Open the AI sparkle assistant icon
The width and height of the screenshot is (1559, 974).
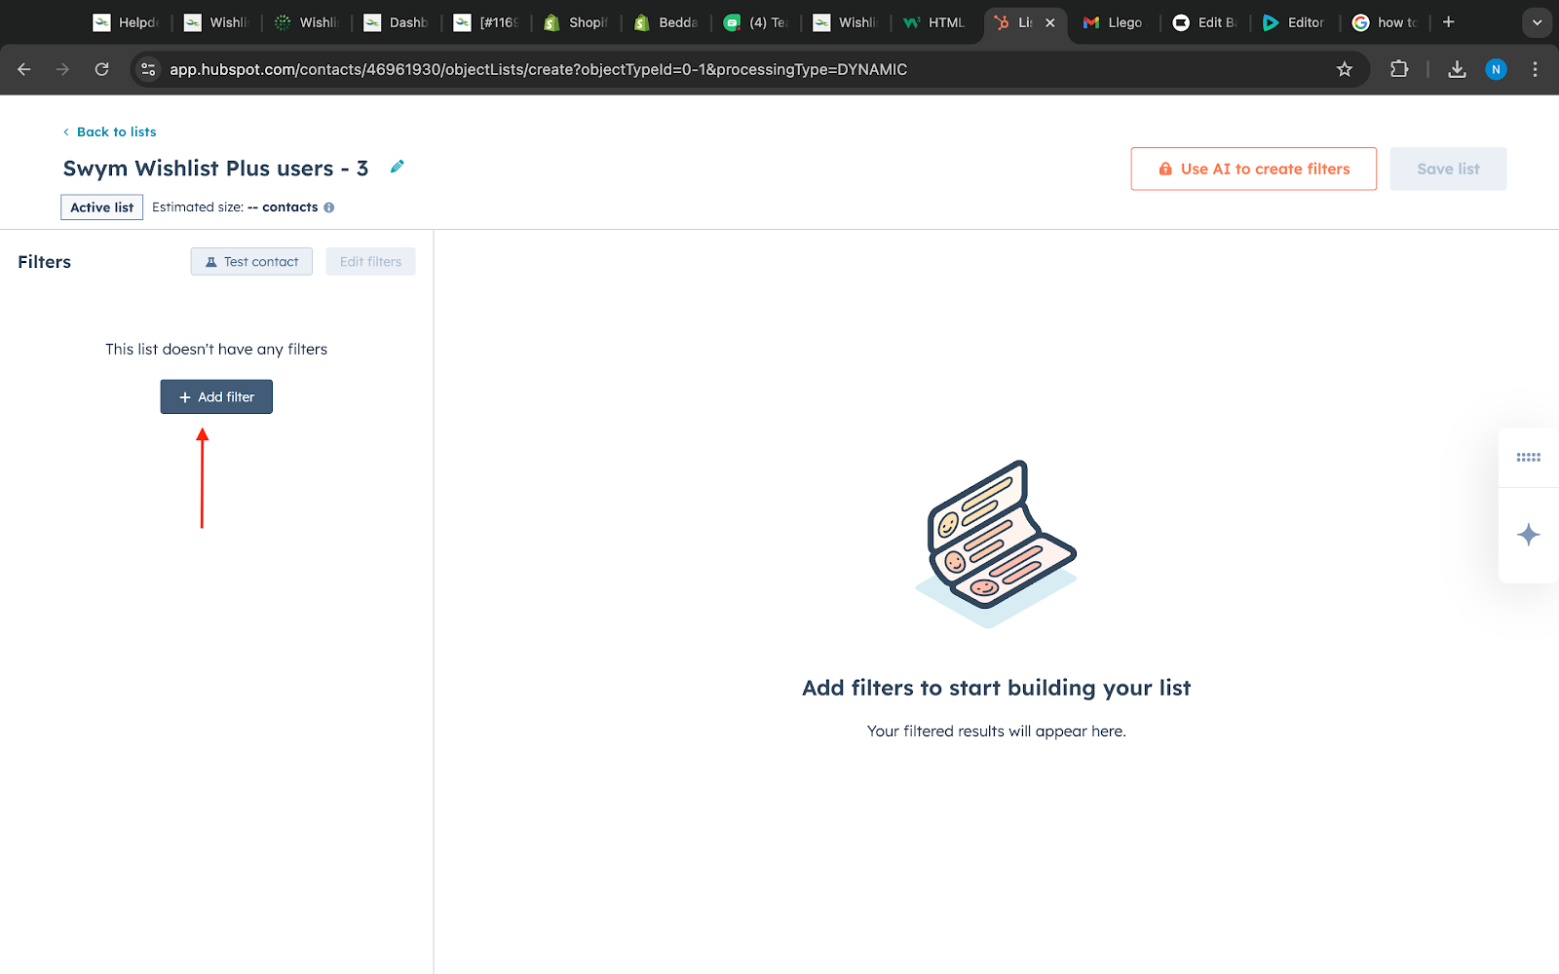coord(1528,535)
